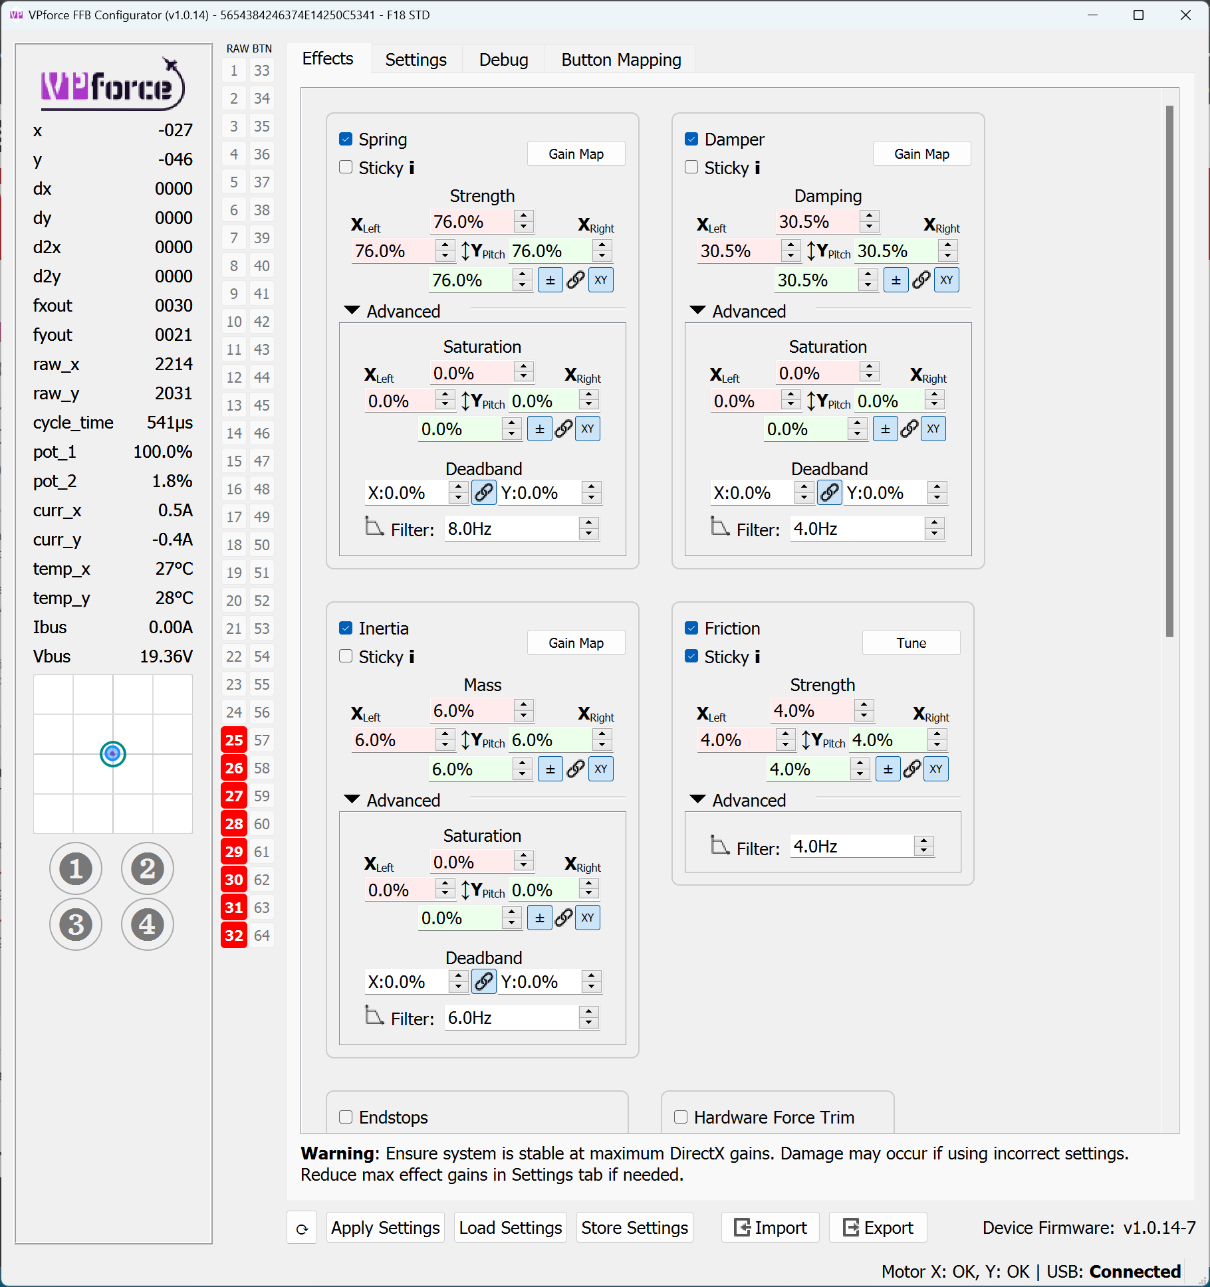Toggle the Spring deadband link icon
This screenshot has width=1210, height=1287.
tap(484, 493)
